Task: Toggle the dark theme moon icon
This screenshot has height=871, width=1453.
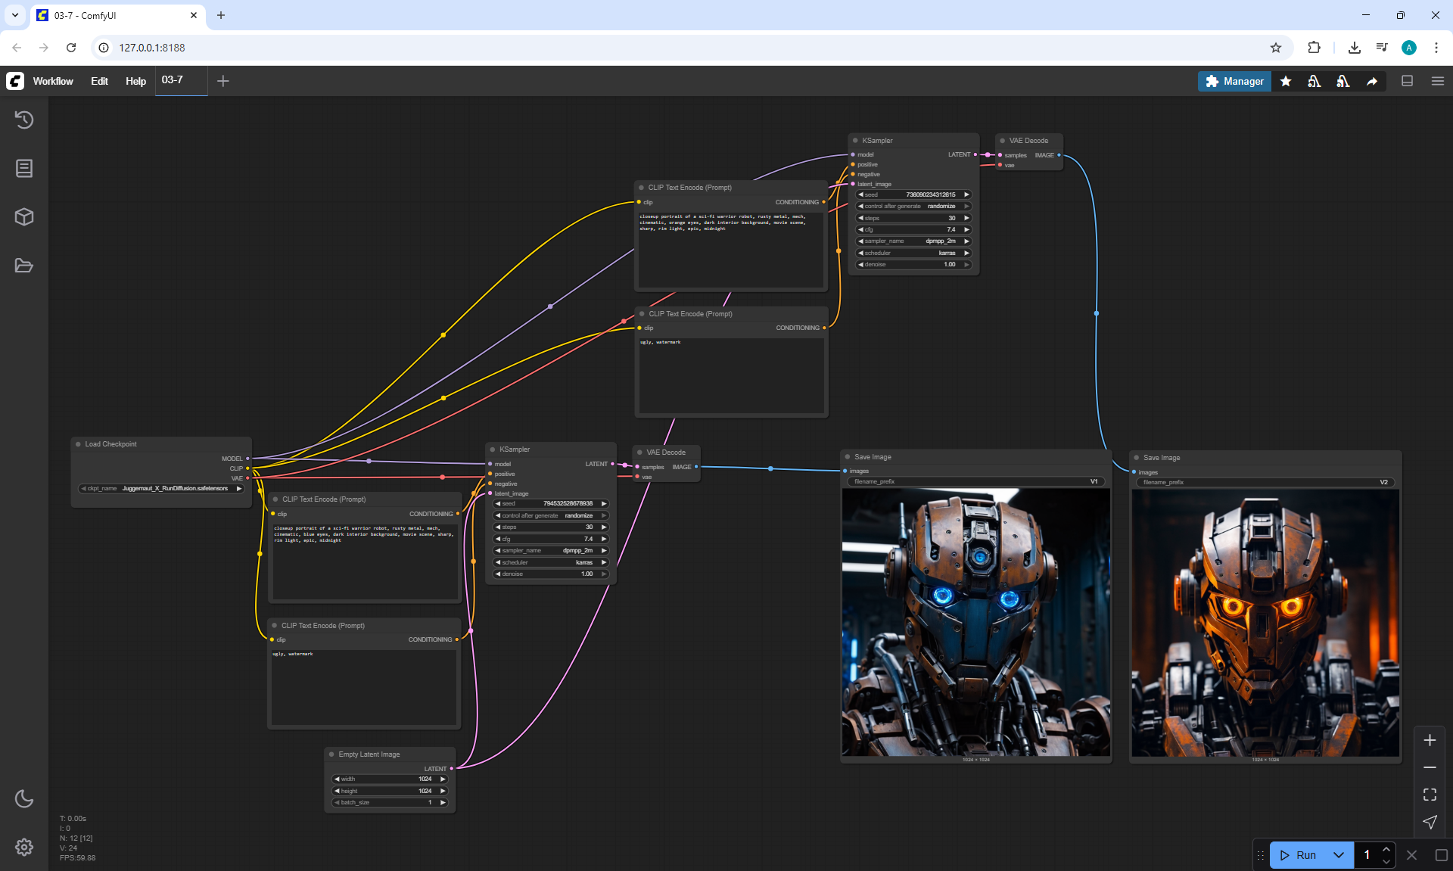Action: point(24,798)
